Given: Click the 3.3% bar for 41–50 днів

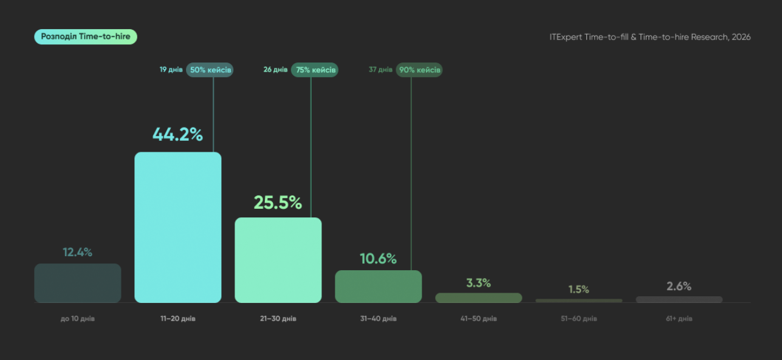Looking at the screenshot, I should [x=479, y=298].
